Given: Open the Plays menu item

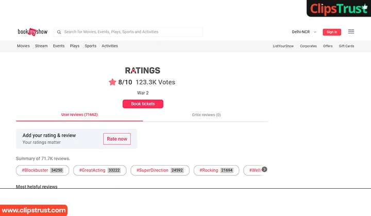Looking at the screenshot, I should click(x=75, y=46).
